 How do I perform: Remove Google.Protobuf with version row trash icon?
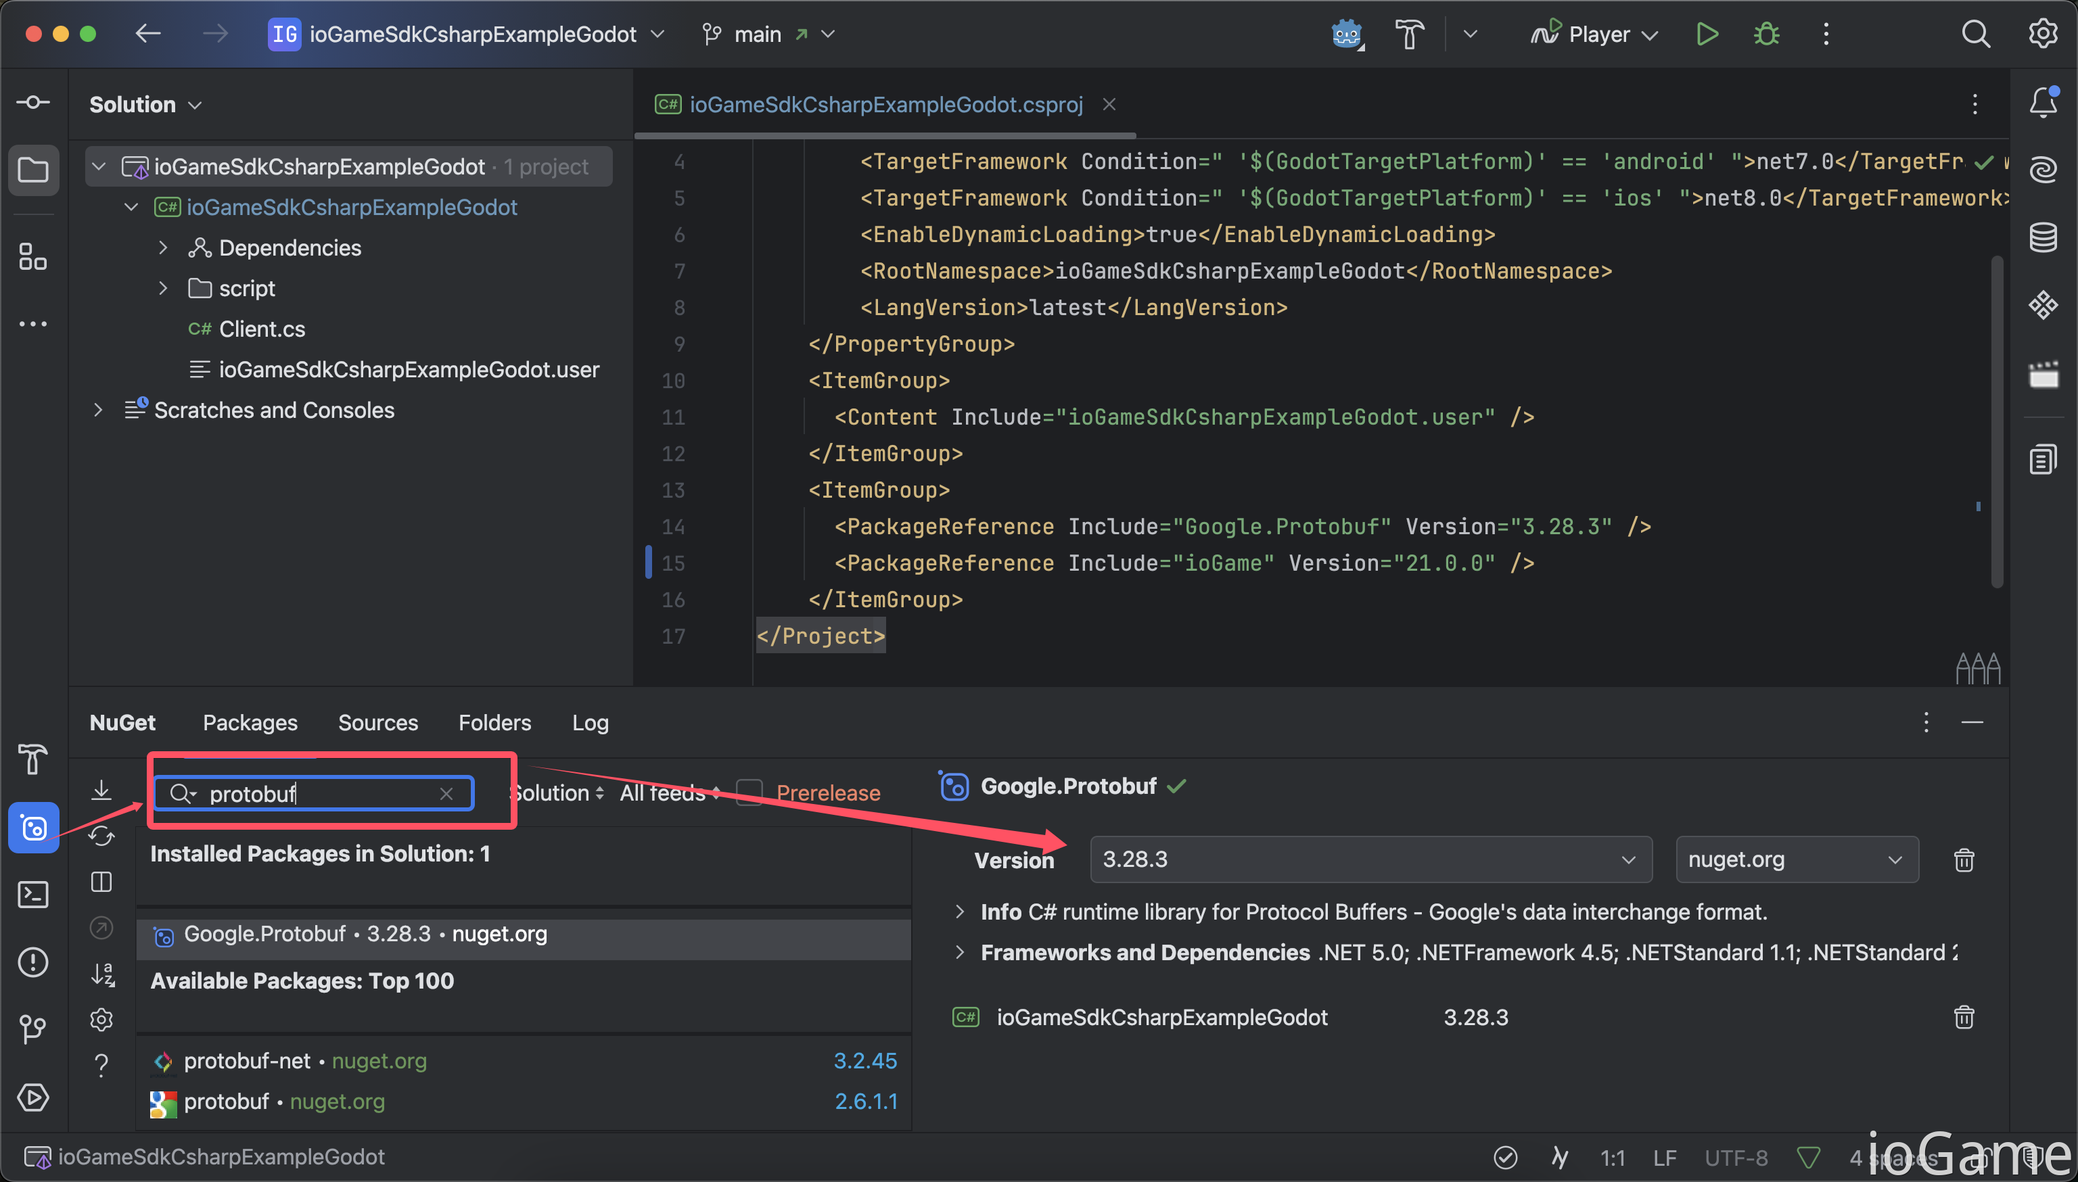[x=1964, y=859]
